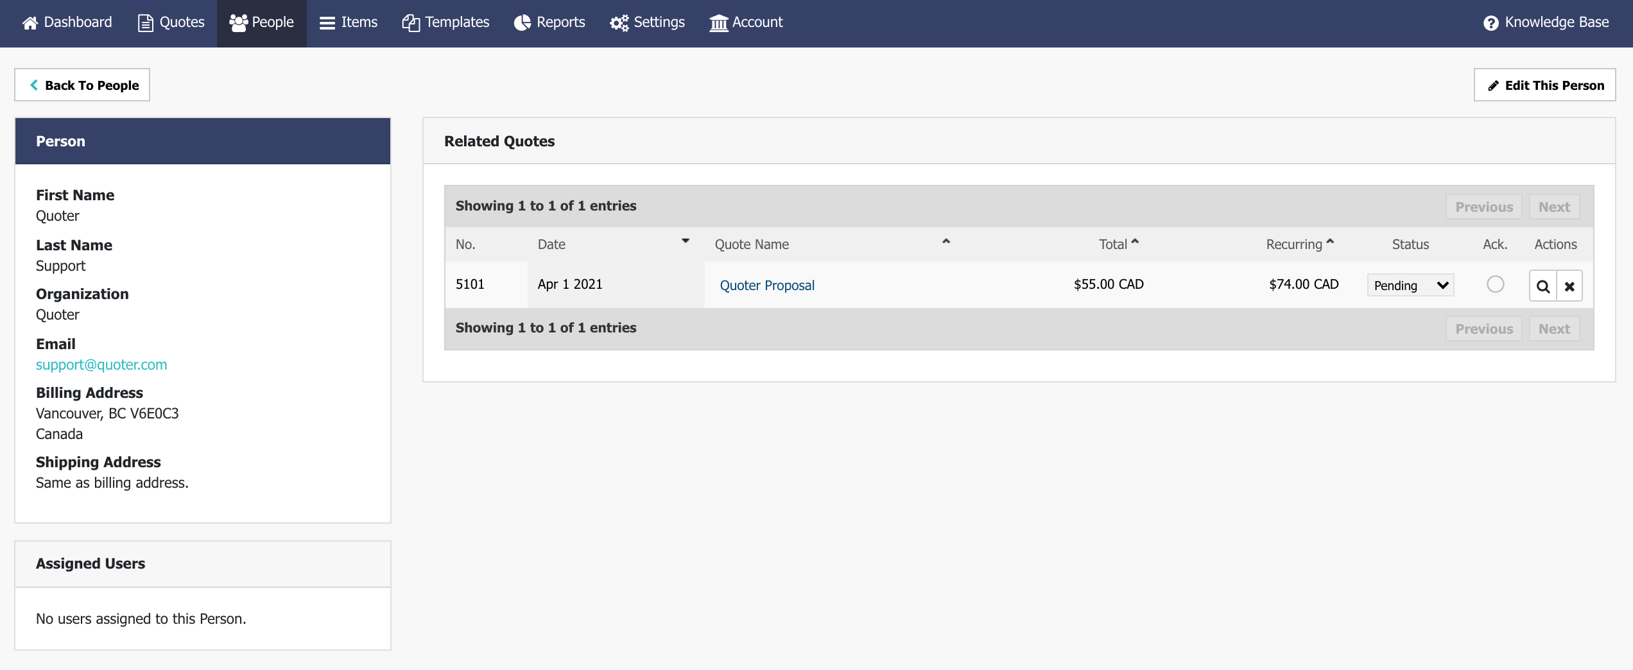Click the bottom Previous pagination button

(x=1484, y=329)
